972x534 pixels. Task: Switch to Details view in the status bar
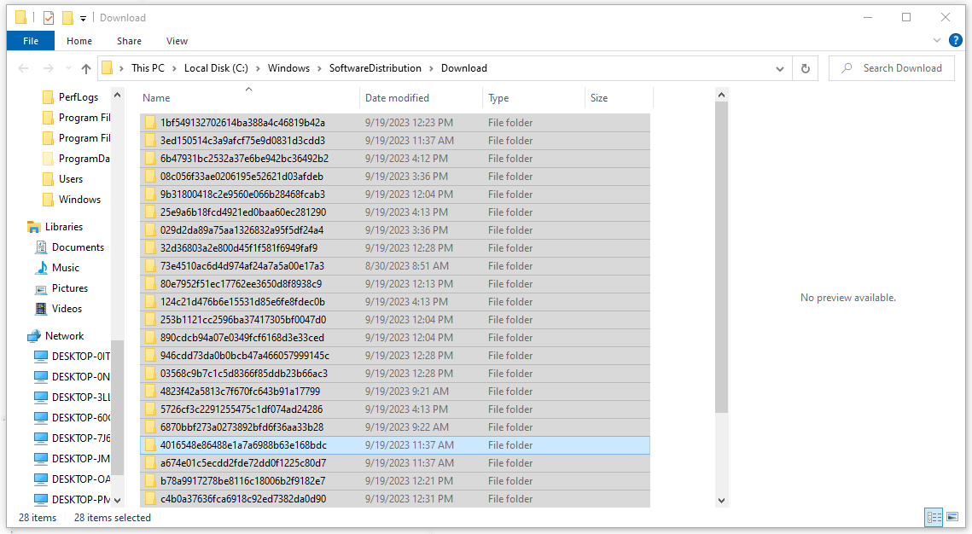[934, 518]
